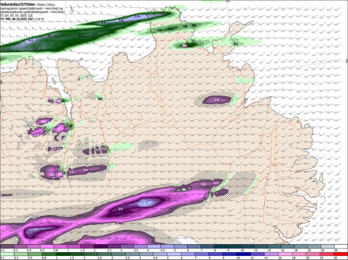The image size is (348, 260).
Task: Select the 'VT: Mið. 08.10.2025 20Z' valid time line
Action: pos(17,19)
